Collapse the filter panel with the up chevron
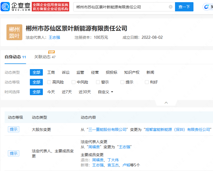 (x=166, y=103)
